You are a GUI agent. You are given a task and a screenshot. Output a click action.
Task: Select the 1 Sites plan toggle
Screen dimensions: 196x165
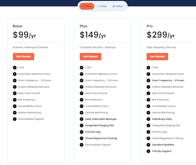pos(87,6)
